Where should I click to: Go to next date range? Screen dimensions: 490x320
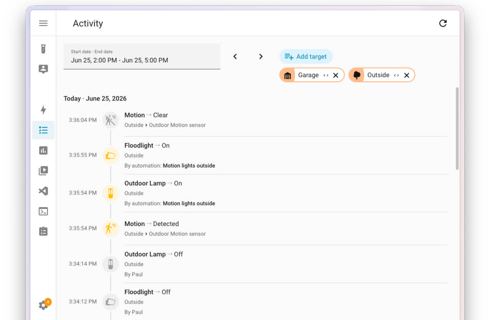click(261, 56)
